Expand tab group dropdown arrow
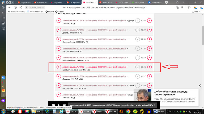Image resolution: width=204 pixels, height=114 pixels. (x=12, y=2)
